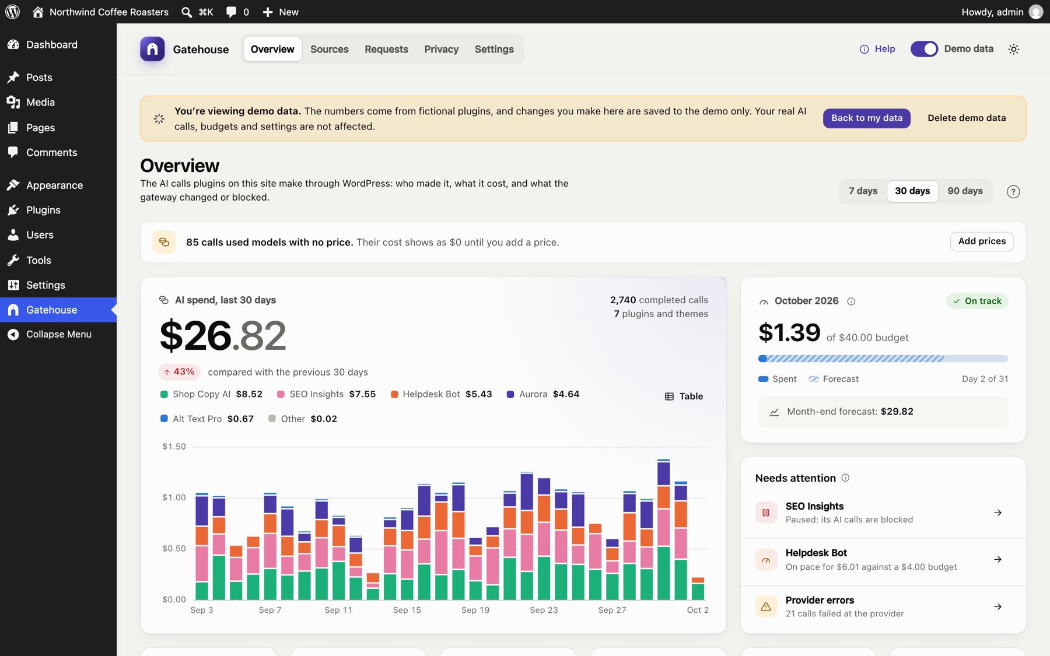The height and width of the screenshot is (656, 1050).
Task: Open the Gatehouse Settings tab
Action: [x=494, y=49]
